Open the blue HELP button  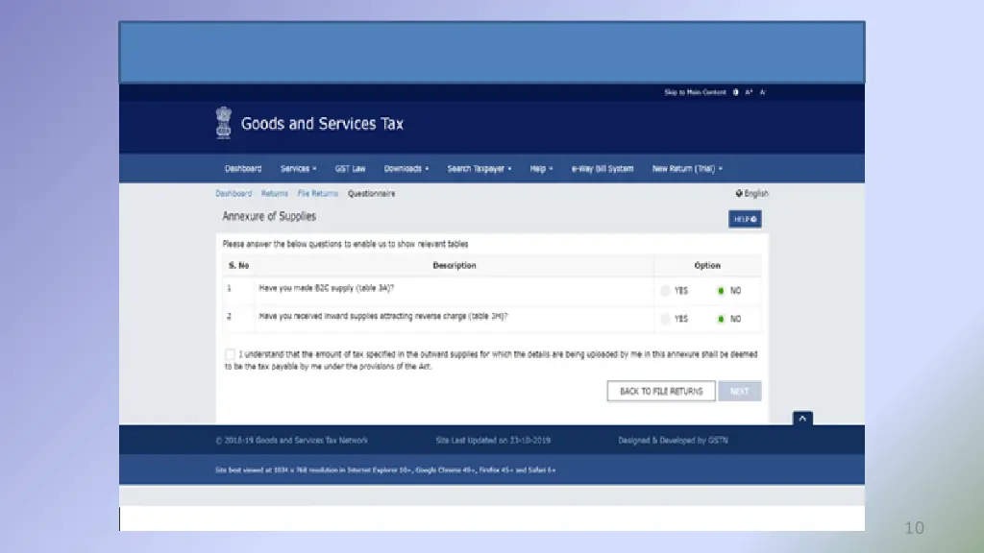pos(745,219)
